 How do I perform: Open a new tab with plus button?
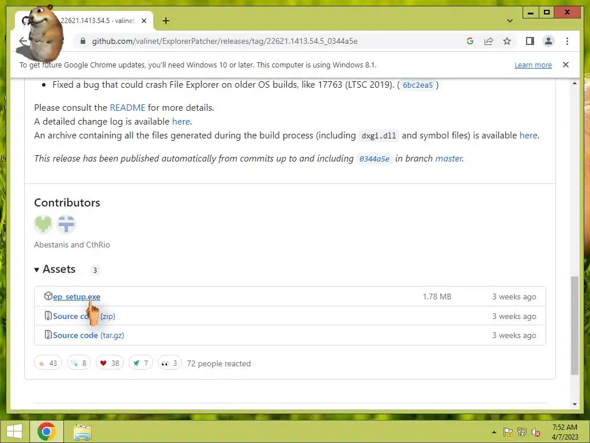tap(166, 21)
